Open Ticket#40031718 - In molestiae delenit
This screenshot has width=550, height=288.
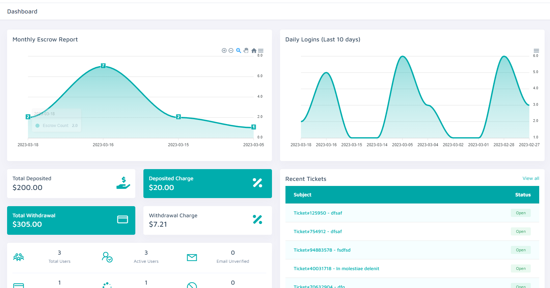(336, 269)
